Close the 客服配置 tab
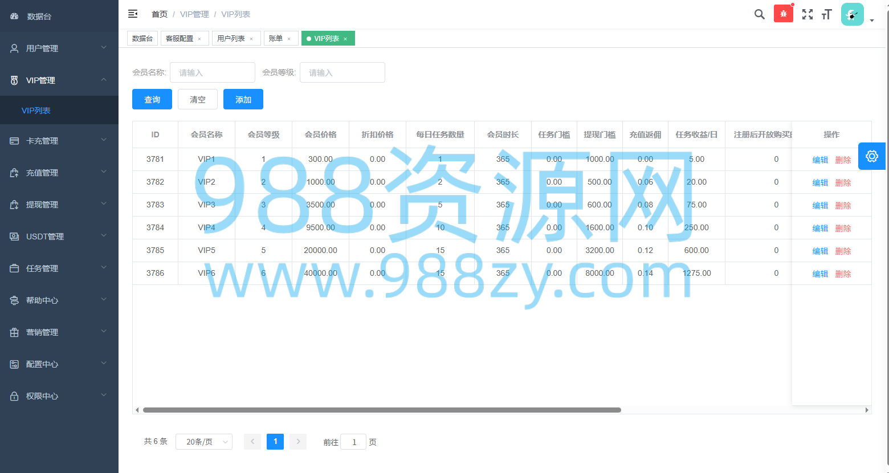This screenshot has height=473, width=889. 199,39
